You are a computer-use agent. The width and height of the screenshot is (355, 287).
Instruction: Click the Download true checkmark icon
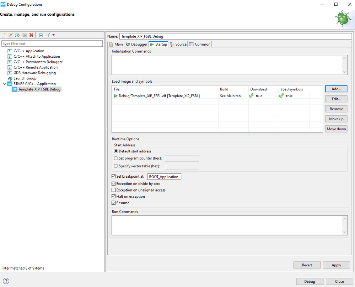(x=251, y=96)
